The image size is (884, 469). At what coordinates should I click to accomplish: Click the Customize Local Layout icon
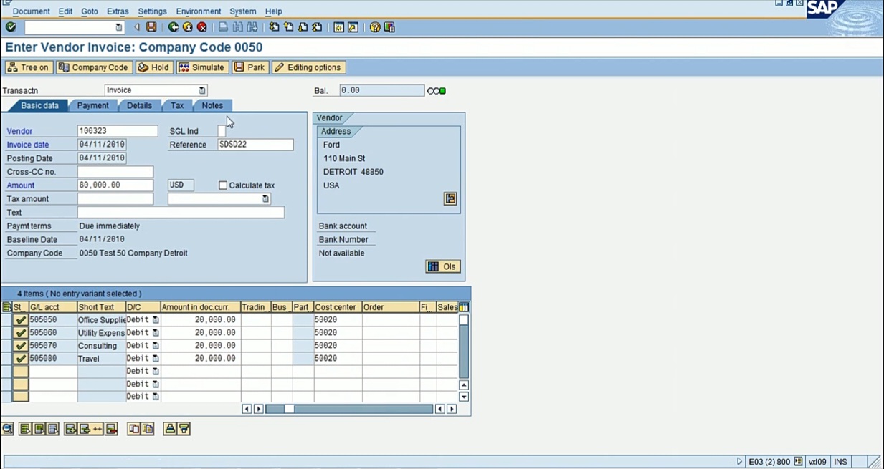pos(389,27)
